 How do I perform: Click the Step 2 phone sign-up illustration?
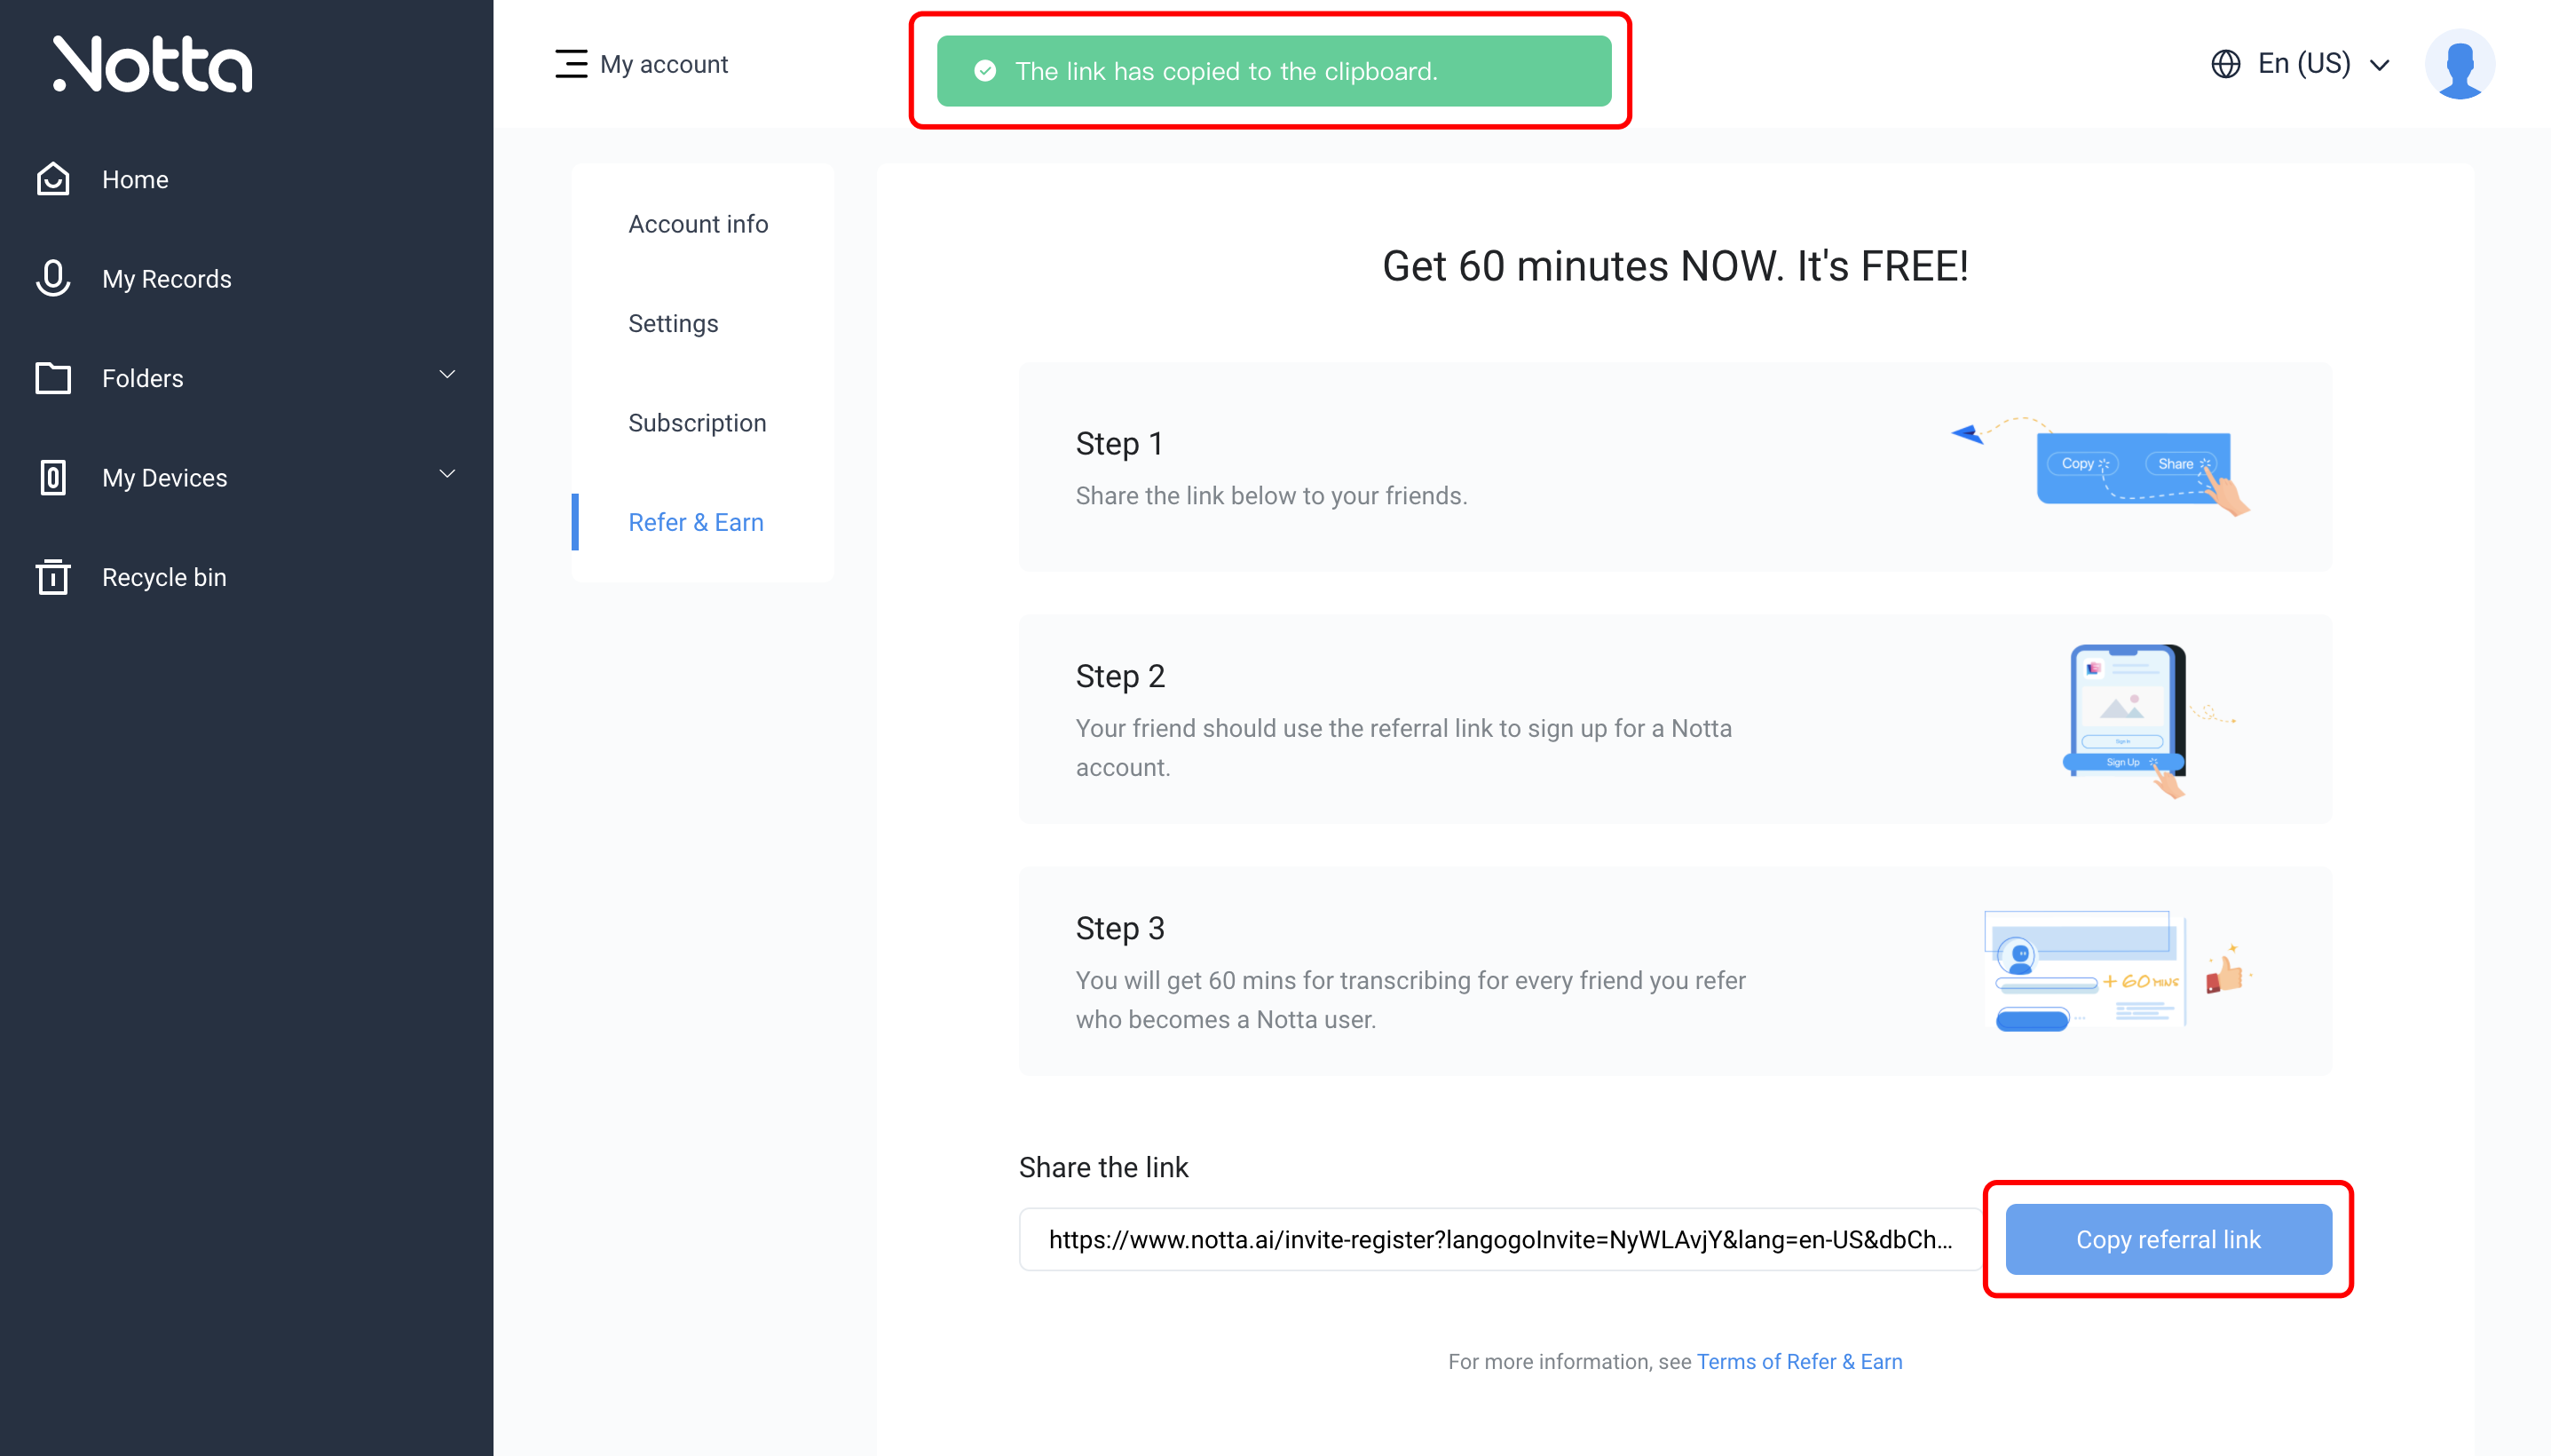coord(2149,720)
